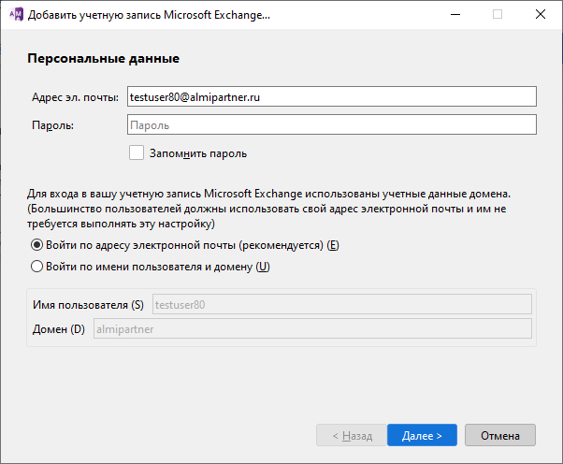Click the Пароль: label text
The height and width of the screenshot is (464, 563).
pos(52,125)
